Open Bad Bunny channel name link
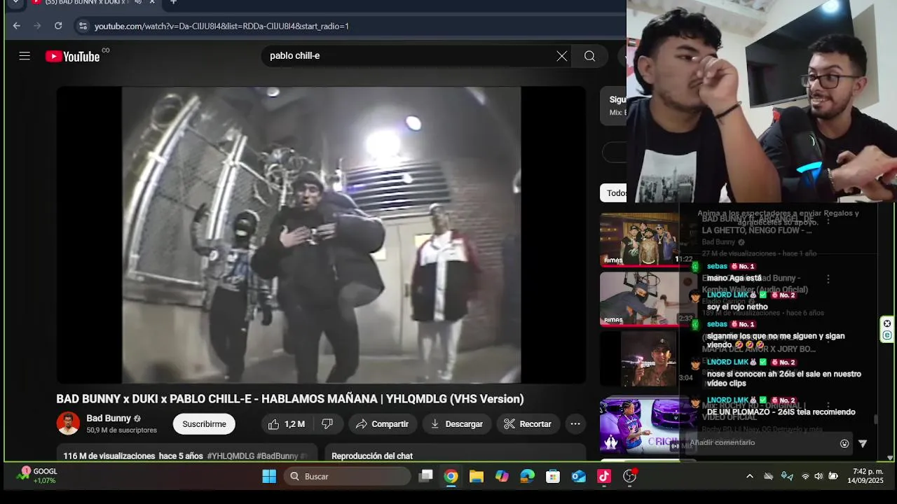 (x=109, y=419)
